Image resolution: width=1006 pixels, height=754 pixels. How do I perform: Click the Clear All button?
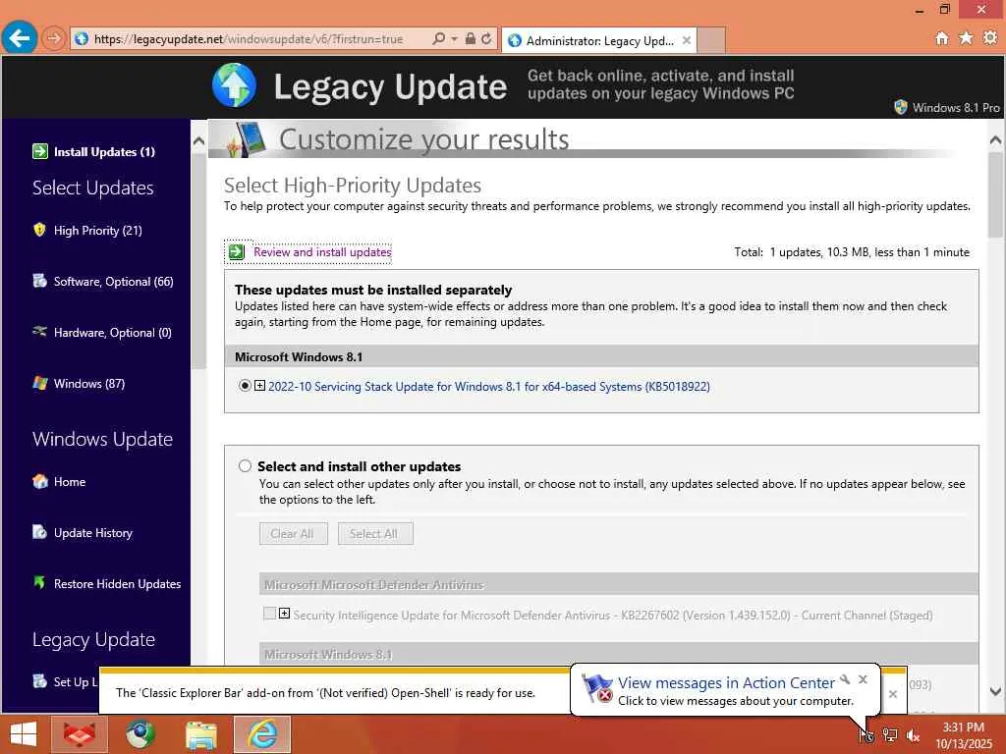[293, 533]
